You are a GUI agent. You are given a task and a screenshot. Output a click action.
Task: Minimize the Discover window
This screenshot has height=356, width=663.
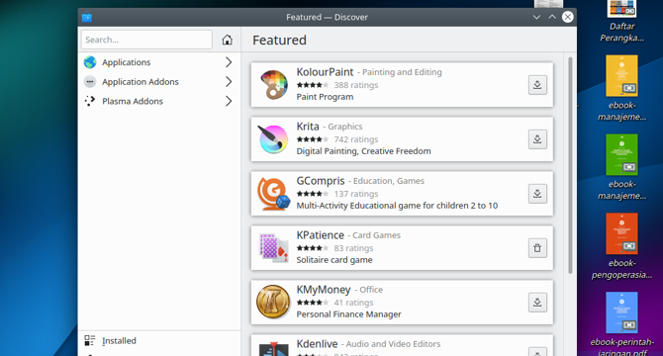click(x=536, y=18)
